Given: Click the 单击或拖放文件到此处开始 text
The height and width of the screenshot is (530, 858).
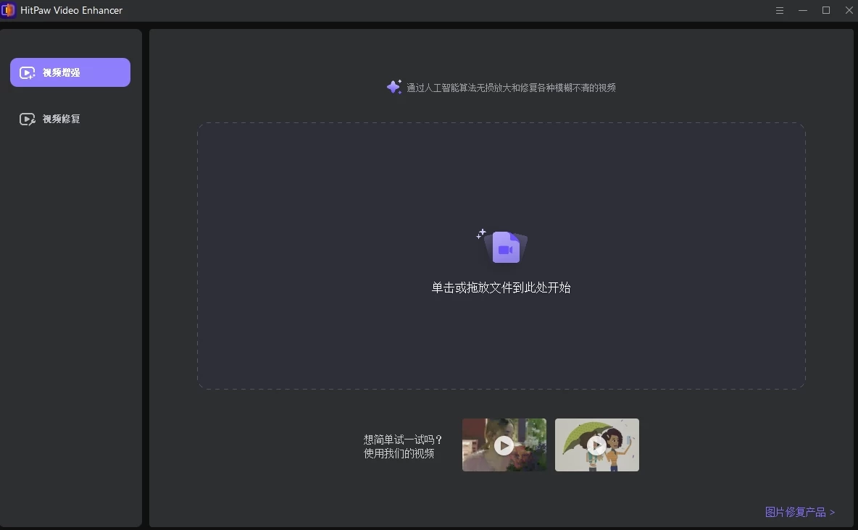Looking at the screenshot, I should pyautogui.click(x=501, y=287).
